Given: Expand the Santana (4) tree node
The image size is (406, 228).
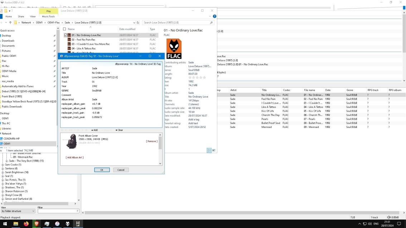Looking at the screenshot, I should [x=3, y=168].
